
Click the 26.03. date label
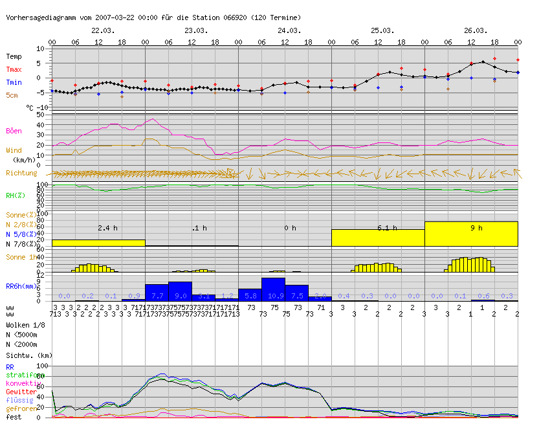pos(476,30)
